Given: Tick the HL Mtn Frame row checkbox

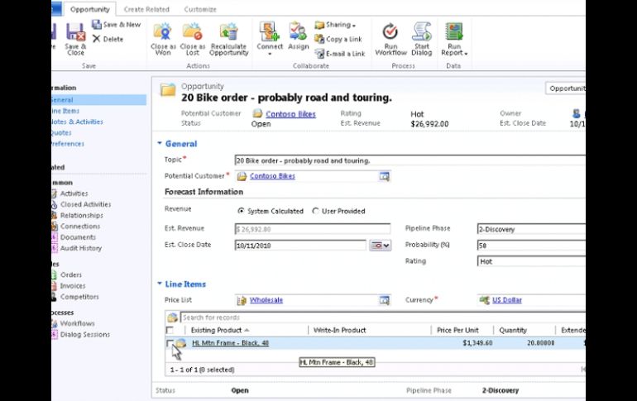Looking at the screenshot, I should coord(170,343).
